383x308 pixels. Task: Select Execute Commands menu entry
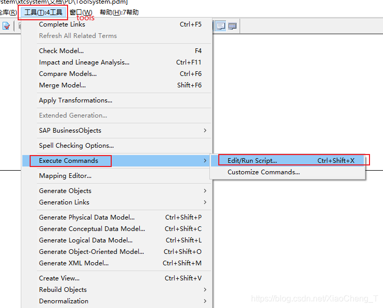(117, 161)
